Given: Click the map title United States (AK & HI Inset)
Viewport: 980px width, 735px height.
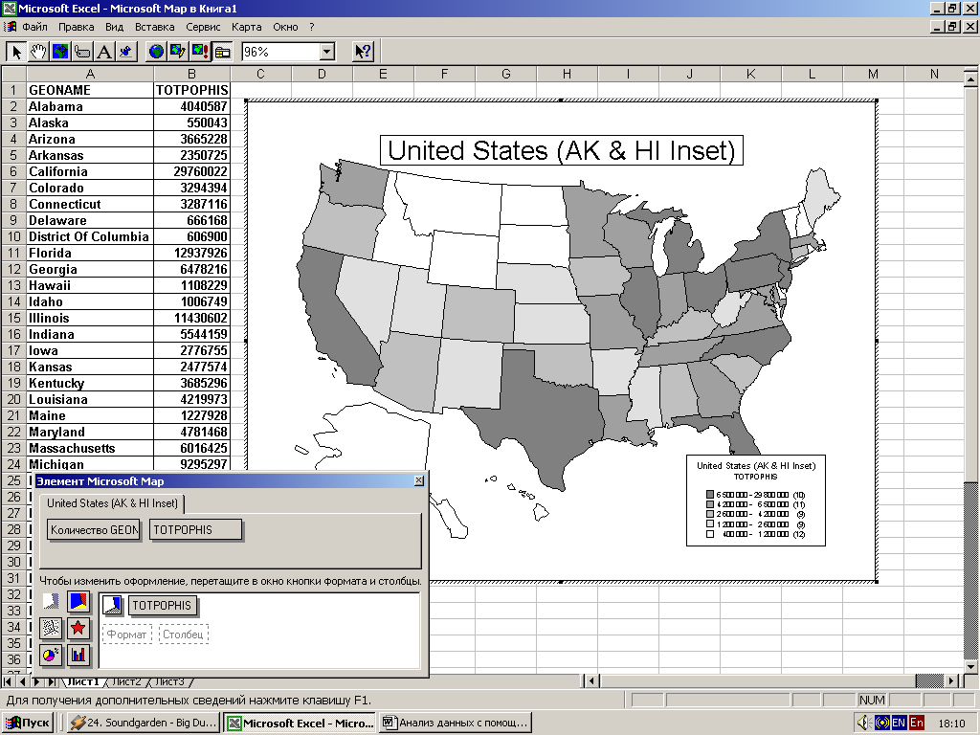Looking at the screenshot, I should (561, 150).
